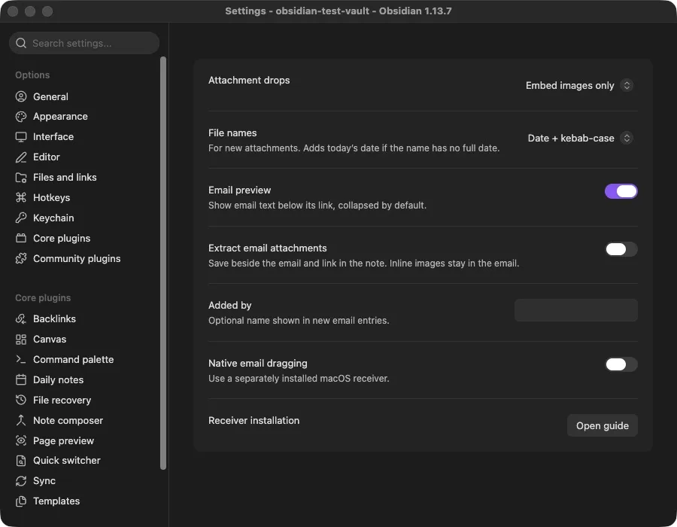Viewport: 677px width, 527px height.
Task: Click the Page preview eye icon
Action: pyautogui.click(x=21, y=440)
